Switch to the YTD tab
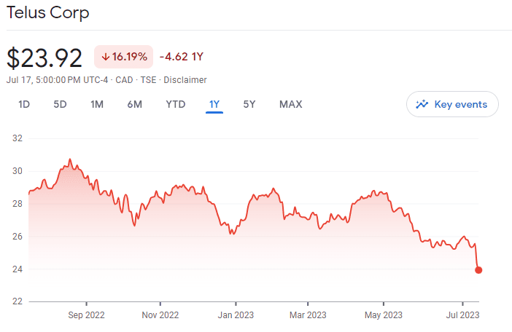512x332 pixels. (176, 104)
